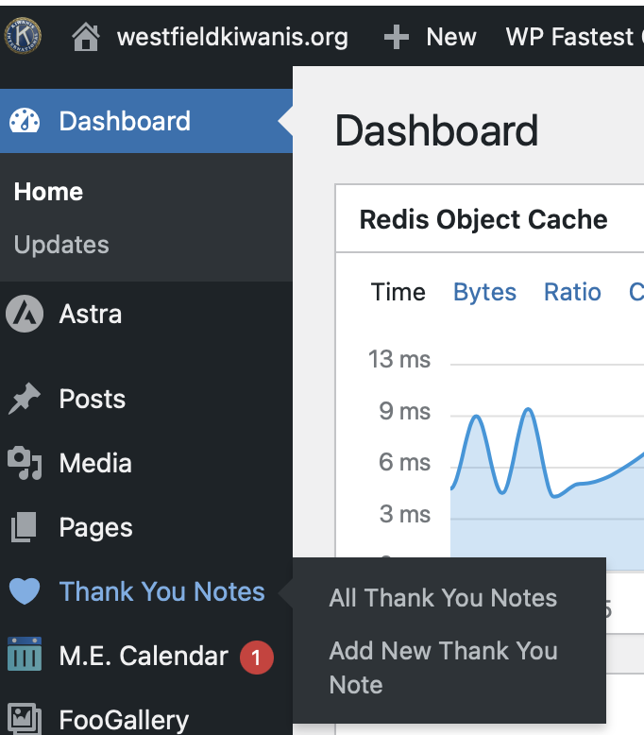Image resolution: width=644 pixels, height=735 pixels.
Task: Switch chart to the Ratio tab
Action: pyautogui.click(x=572, y=292)
